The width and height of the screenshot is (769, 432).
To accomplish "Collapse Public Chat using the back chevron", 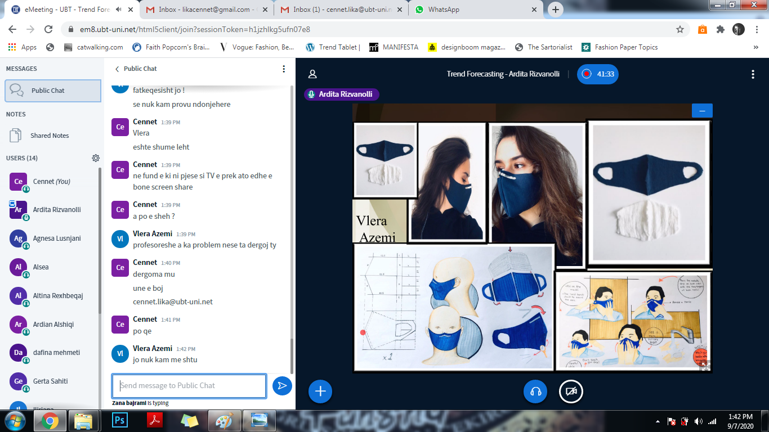I will pos(117,69).
